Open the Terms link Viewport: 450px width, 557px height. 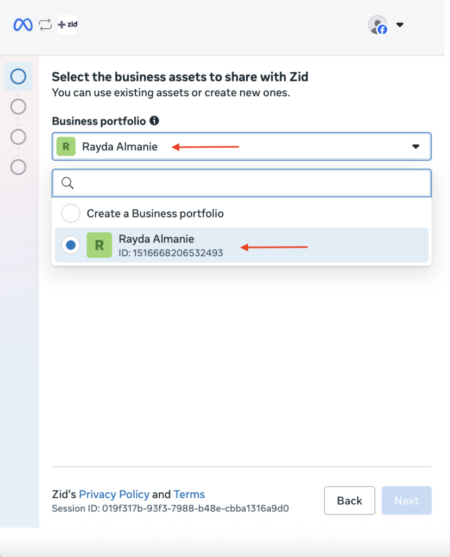(189, 494)
